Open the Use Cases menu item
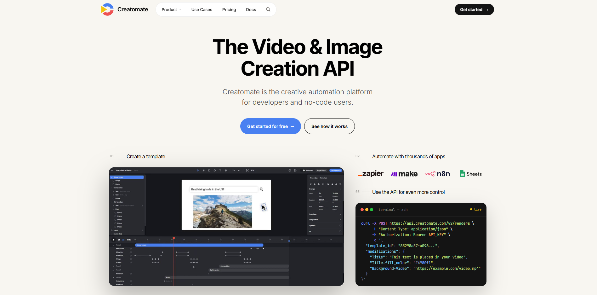The height and width of the screenshot is (295, 597). pos(202,9)
